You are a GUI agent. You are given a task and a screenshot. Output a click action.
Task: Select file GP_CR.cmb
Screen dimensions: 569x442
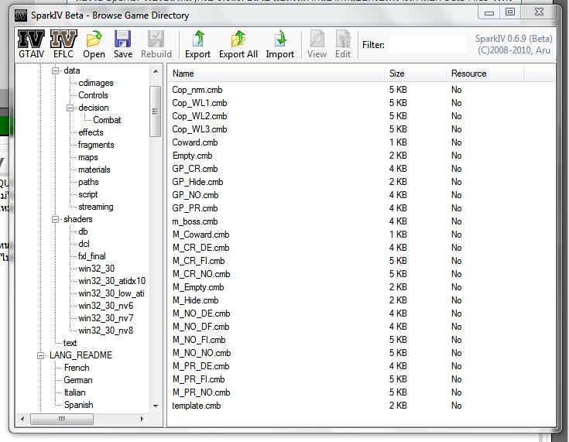coord(195,169)
